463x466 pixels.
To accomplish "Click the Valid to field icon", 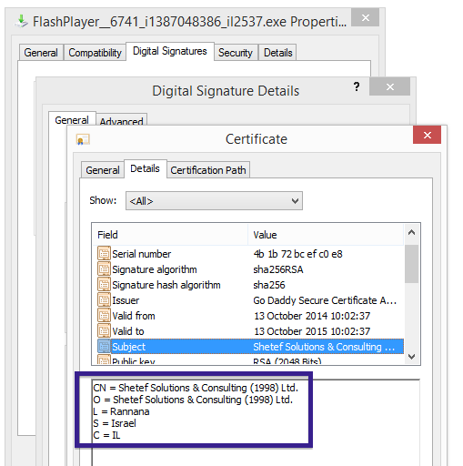I will (104, 331).
